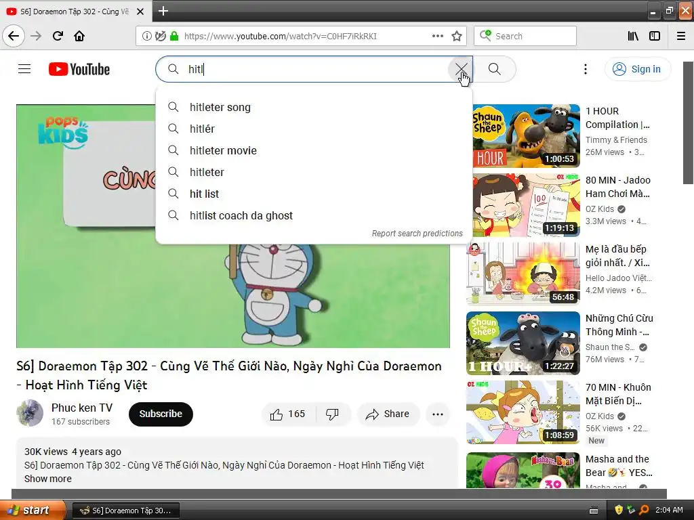Click the taskbar clock showing 2:04 AM
This screenshot has height=520, width=694.
click(669, 510)
